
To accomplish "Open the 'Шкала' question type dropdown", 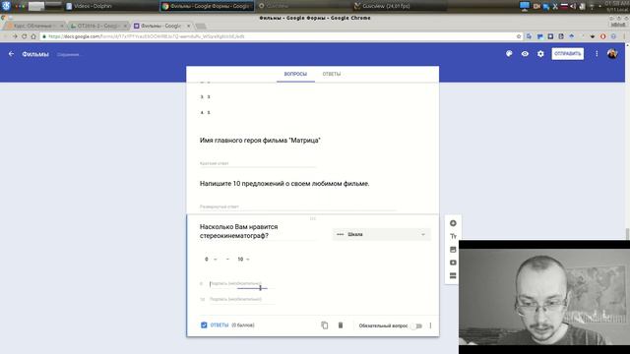I will (x=381, y=234).
